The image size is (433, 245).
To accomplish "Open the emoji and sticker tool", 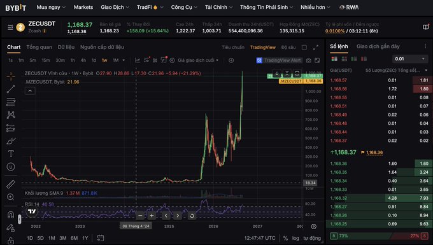I will click(x=11, y=167).
